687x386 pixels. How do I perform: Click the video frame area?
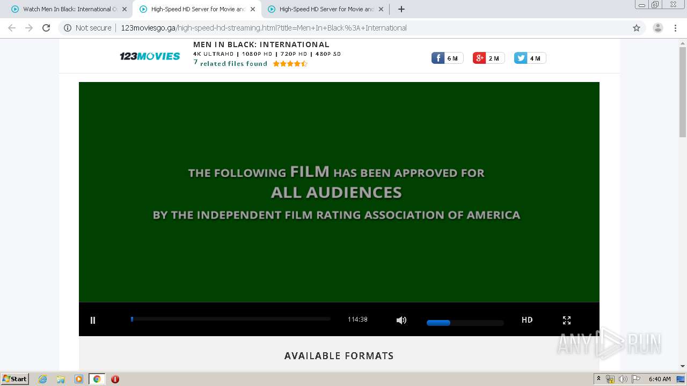point(339,192)
